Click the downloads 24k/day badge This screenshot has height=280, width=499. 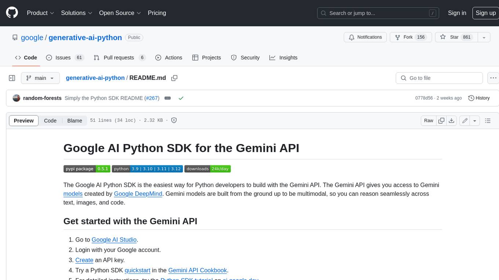(208, 169)
